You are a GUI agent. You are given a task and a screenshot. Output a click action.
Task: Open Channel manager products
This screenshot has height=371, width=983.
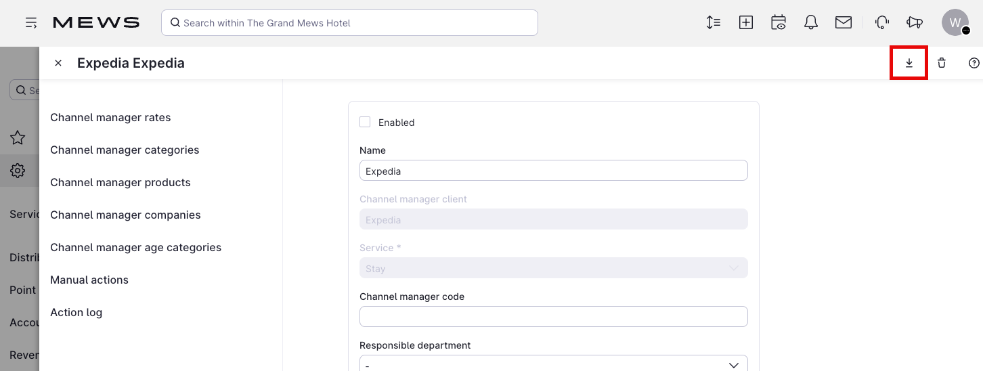click(x=121, y=182)
